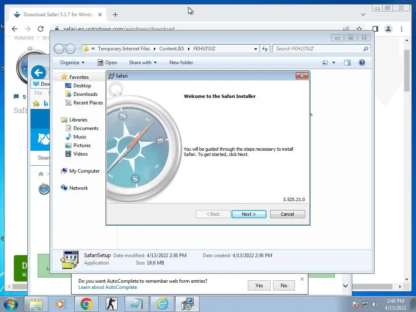The width and height of the screenshot is (416, 312).
Task: Open File Explorer from taskbar
Action: [36, 304]
